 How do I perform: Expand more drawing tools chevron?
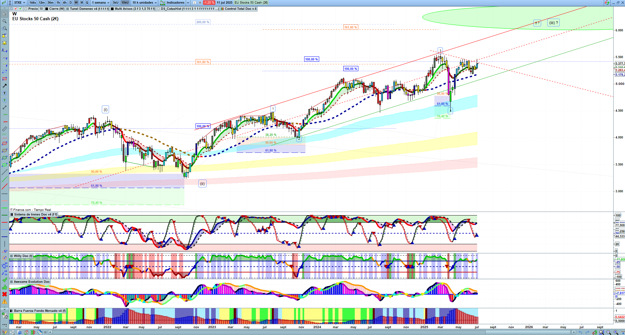point(5,309)
